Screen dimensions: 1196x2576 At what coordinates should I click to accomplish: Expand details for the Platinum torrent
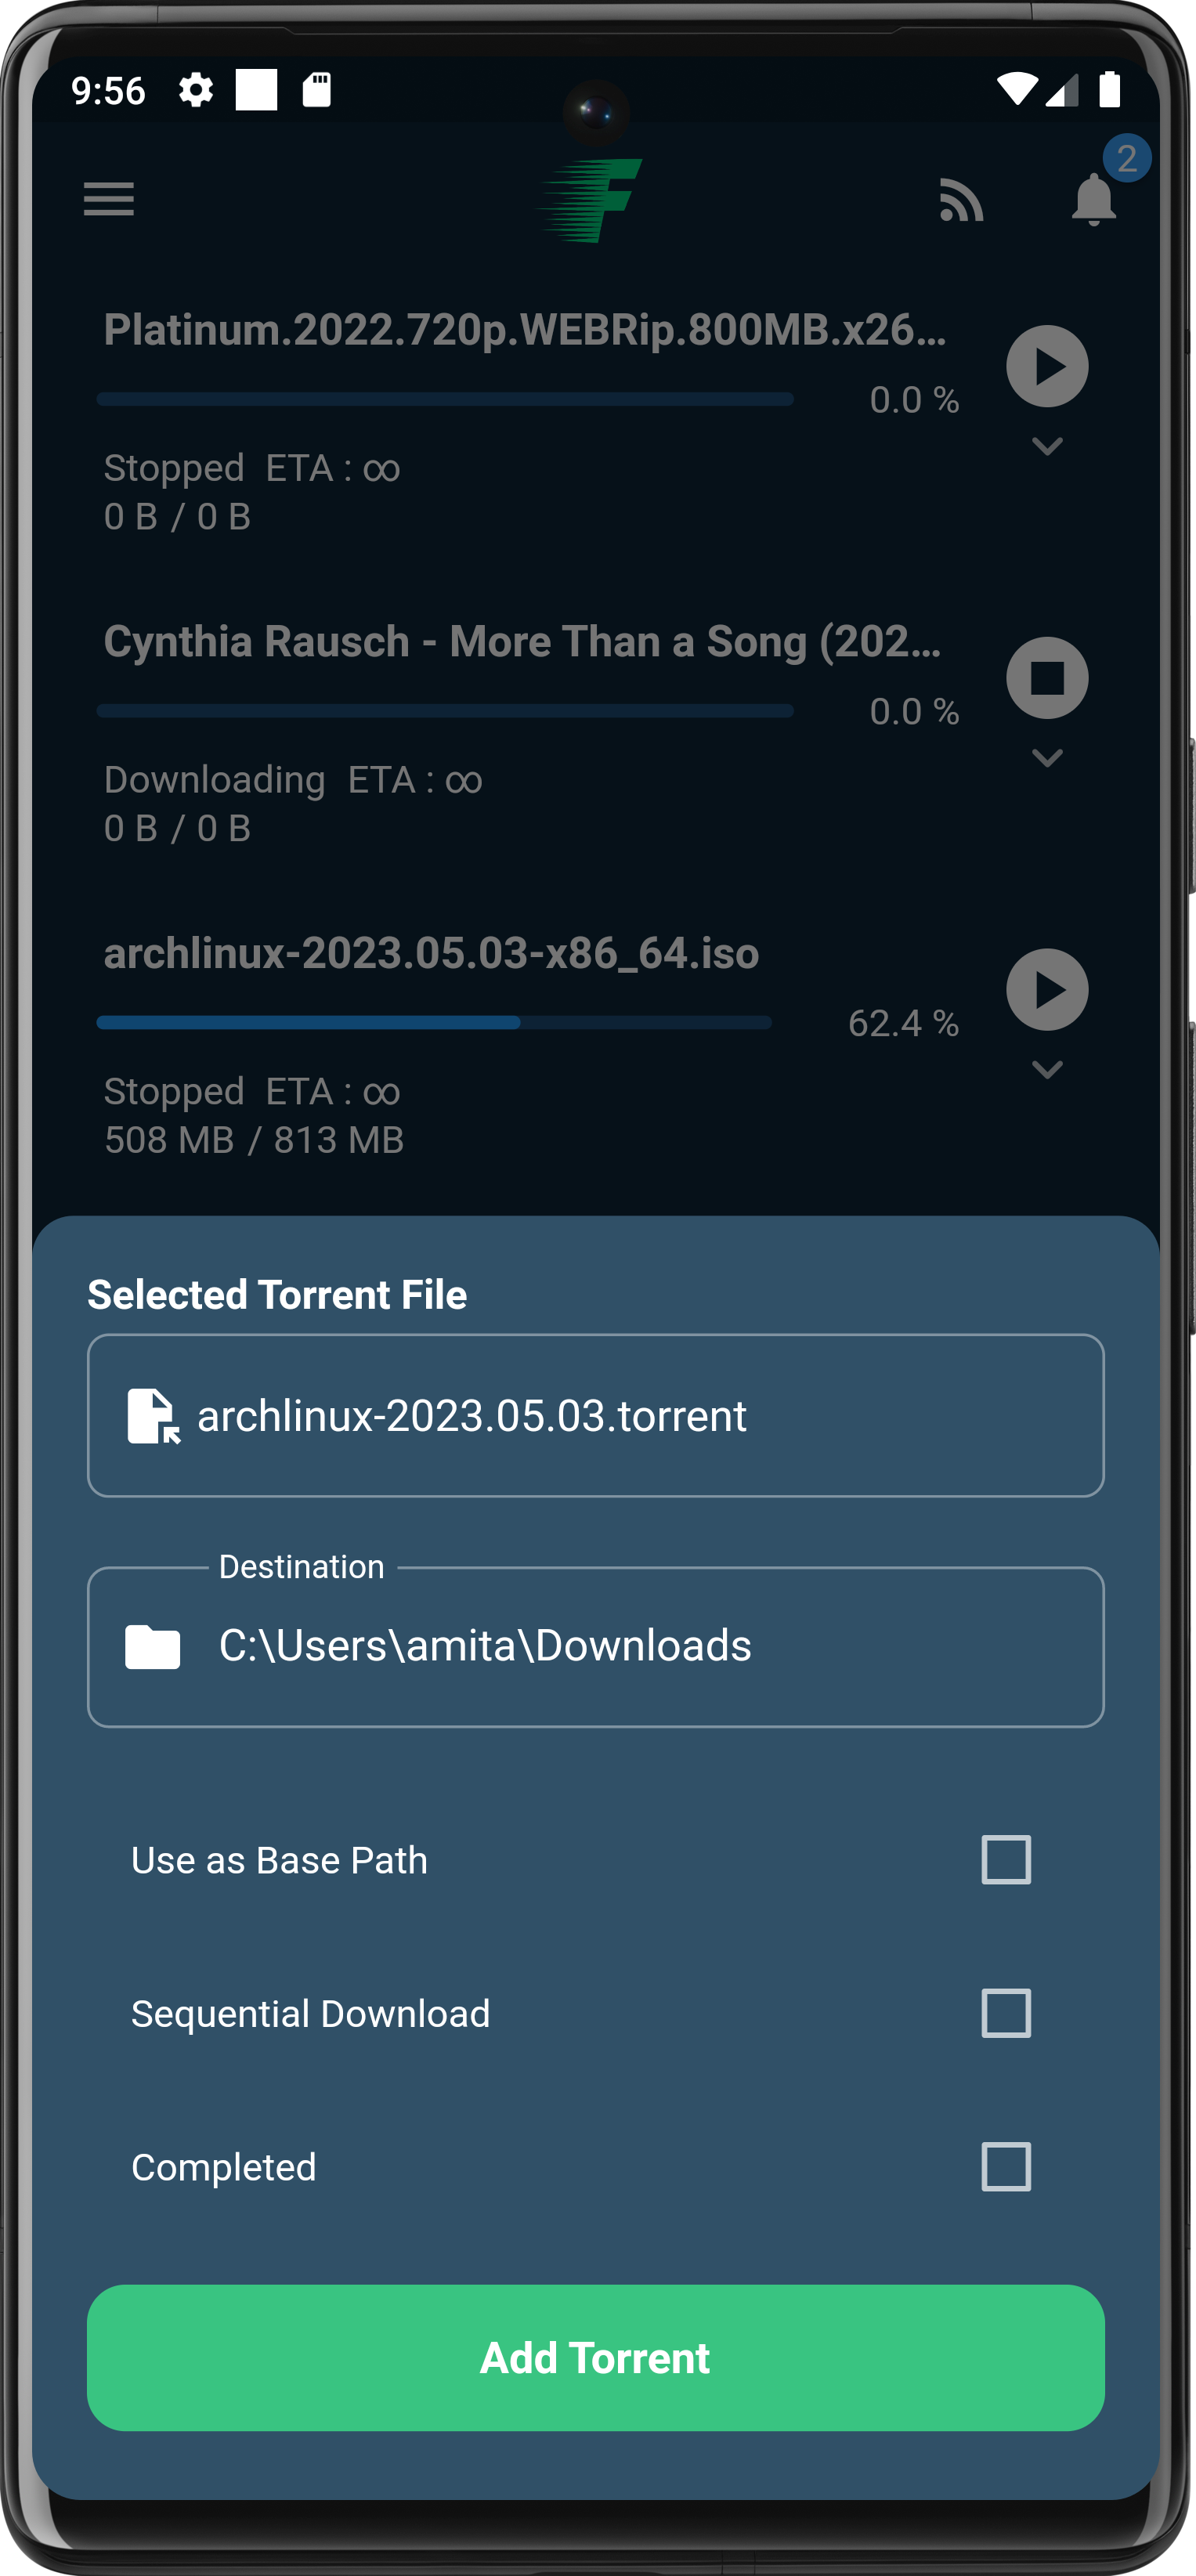pyautogui.click(x=1048, y=447)
